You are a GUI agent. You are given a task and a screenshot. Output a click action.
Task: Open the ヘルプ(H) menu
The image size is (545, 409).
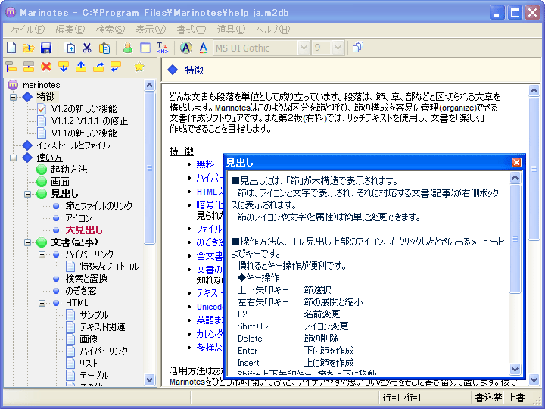tap(273, 30)
